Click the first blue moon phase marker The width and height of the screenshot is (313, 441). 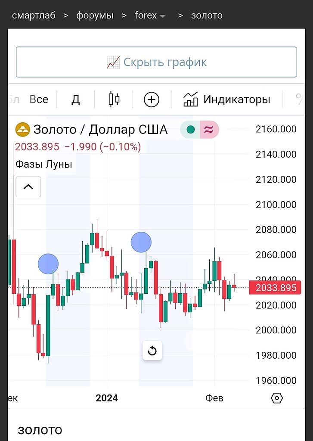tap(48, 264)
